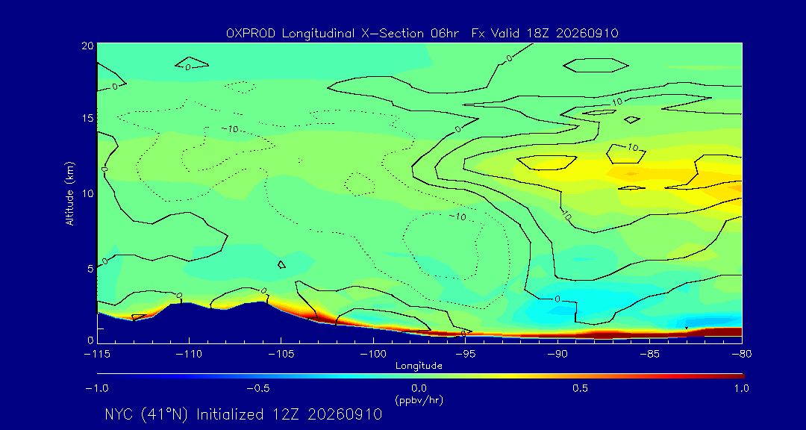Click the dark red end of colorbar
The width and height of the screenshot is (806, 430).
click(x=740, y=376)
